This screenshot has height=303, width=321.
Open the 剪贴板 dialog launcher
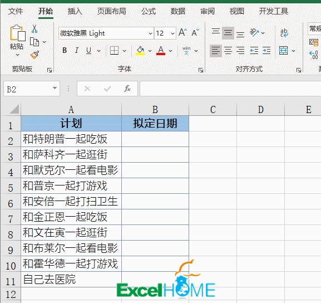click(x=50, y=70)
